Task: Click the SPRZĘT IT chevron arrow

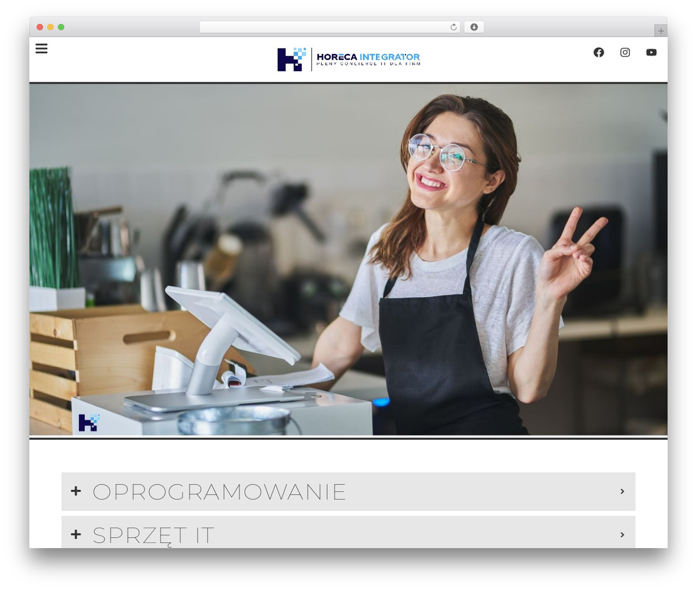Action: coord(622,534)
